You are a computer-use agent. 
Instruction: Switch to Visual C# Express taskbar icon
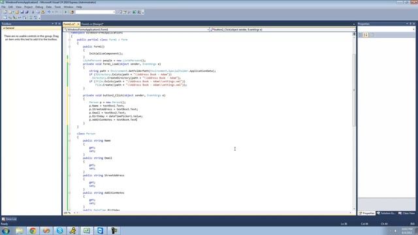pyautogui.click(x=87, y=230)
